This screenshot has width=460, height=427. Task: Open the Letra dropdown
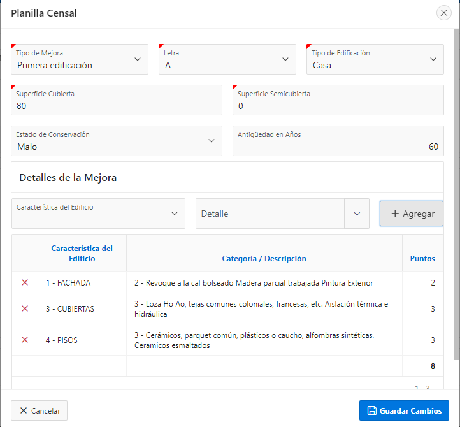click(x=227, y=59)
